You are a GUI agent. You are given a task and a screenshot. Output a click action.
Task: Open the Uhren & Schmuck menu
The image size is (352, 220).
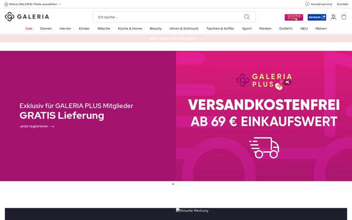[184, 28]
